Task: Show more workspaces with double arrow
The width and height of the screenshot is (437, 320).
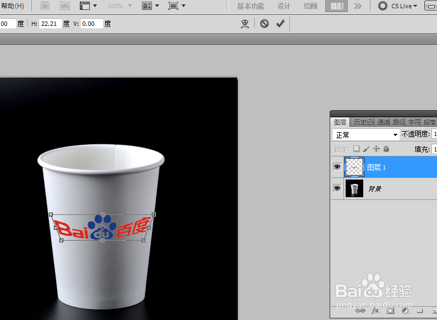Action: (358, 6)
